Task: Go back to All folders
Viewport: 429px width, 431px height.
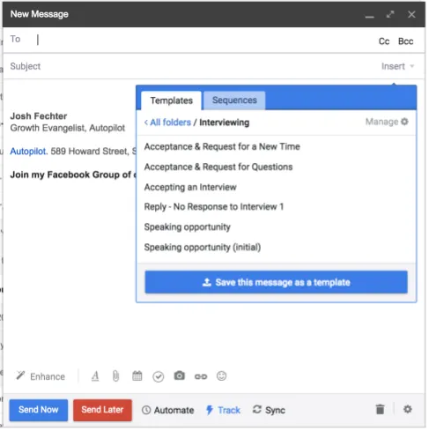Action: pos(167,123)
